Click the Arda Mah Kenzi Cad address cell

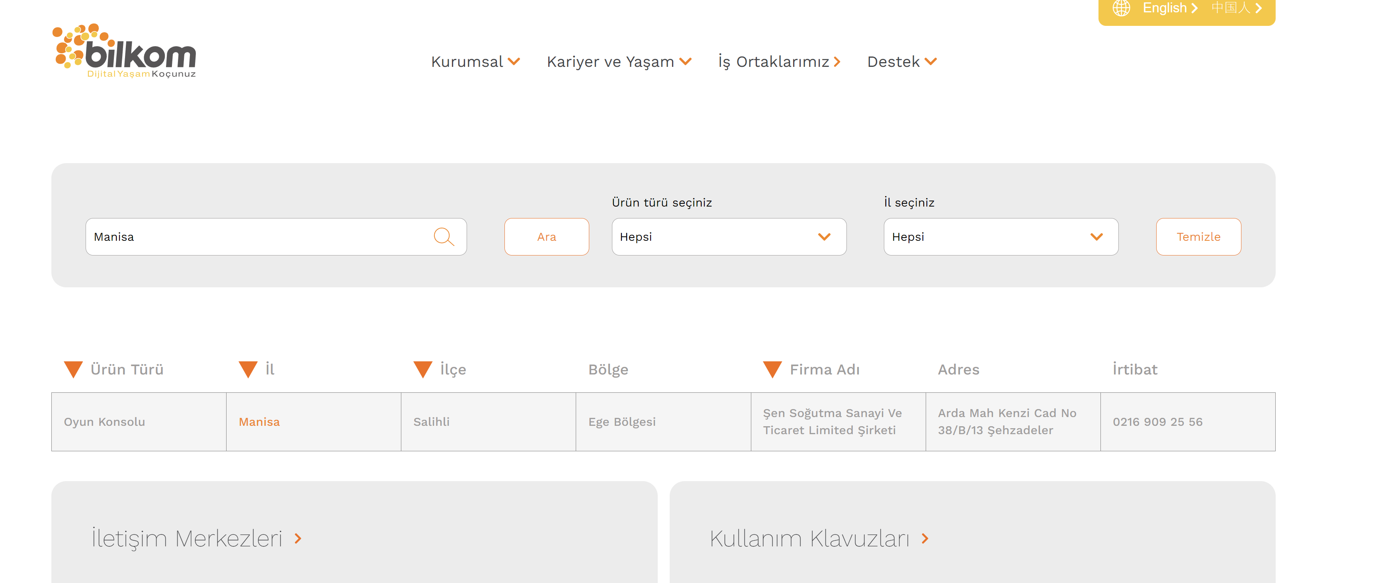click(x=1013, y=421)
